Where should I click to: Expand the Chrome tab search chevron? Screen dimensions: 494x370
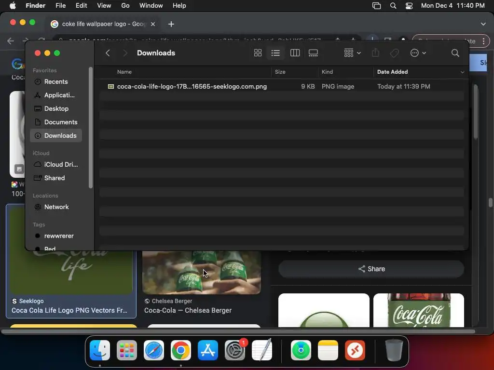tap(483, 24)
